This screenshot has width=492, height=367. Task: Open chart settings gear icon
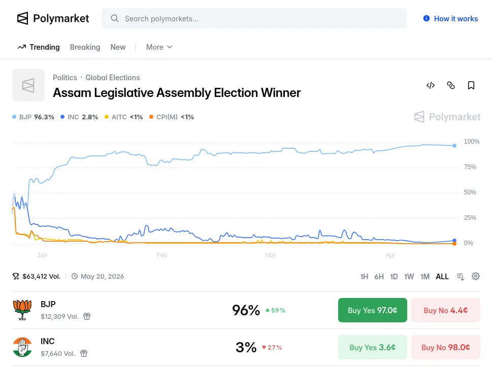tap(476, 276)
